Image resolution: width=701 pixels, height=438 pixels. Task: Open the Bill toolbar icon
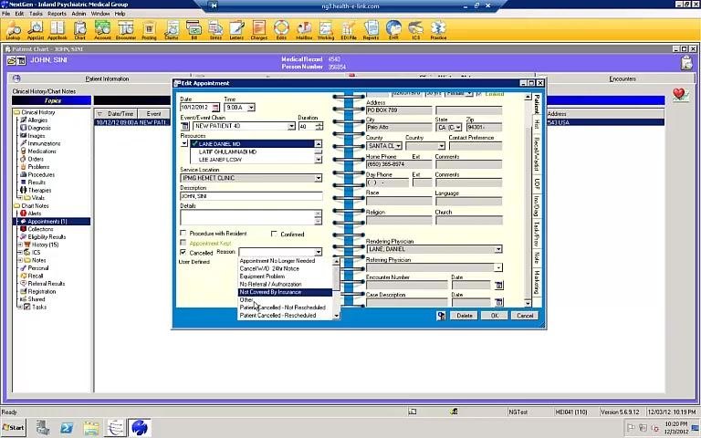coord(194,30)
